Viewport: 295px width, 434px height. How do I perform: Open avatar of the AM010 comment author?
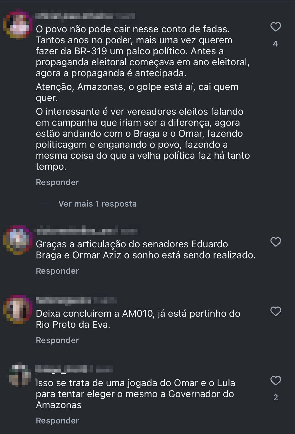pyautogui.click(x=18, y=309)
